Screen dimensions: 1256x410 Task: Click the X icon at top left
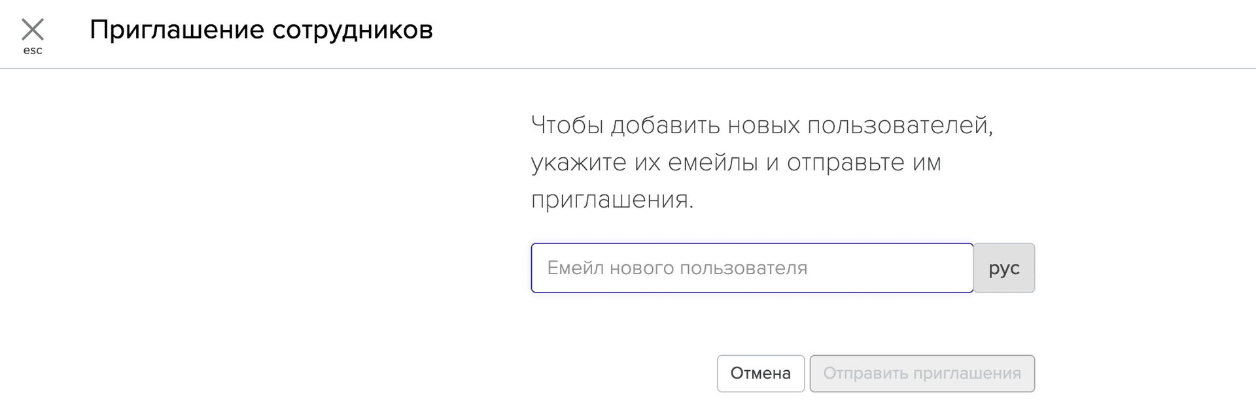tap(32, 30)
